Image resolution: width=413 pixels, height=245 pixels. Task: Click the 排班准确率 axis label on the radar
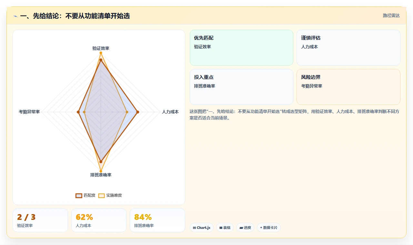[101, 175]
